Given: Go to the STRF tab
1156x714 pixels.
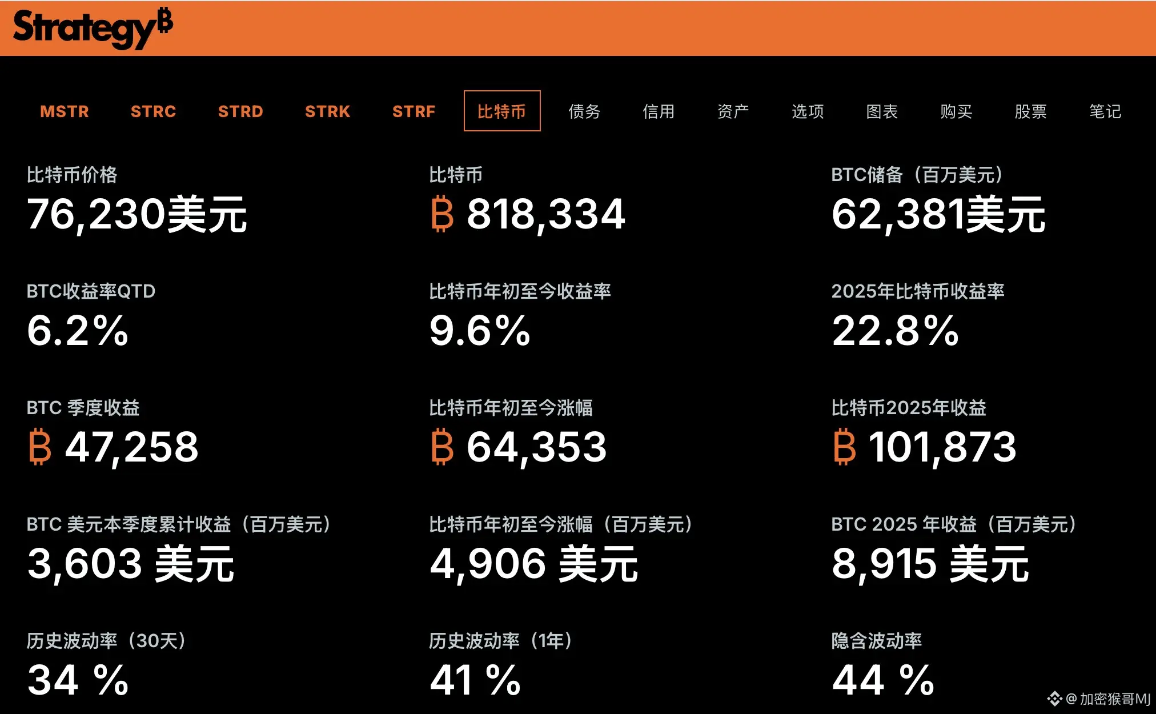Looking at the screenshot, I should [414, 111].
